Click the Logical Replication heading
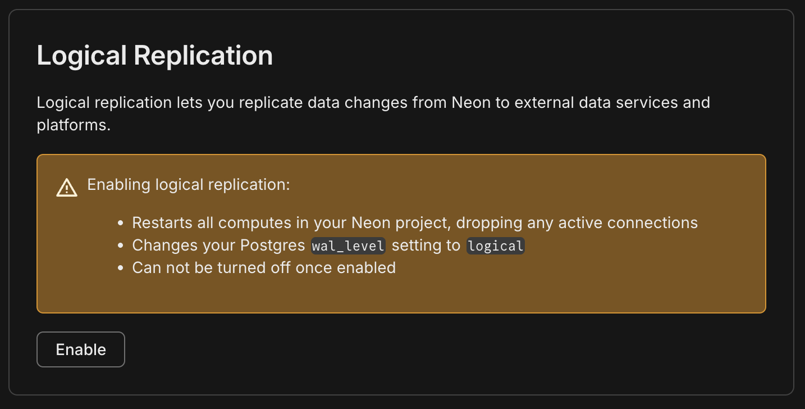Viewport: 805px width, 409px height. (x=154, y=55)
